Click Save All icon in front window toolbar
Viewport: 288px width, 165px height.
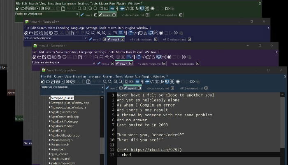point(58,82)
